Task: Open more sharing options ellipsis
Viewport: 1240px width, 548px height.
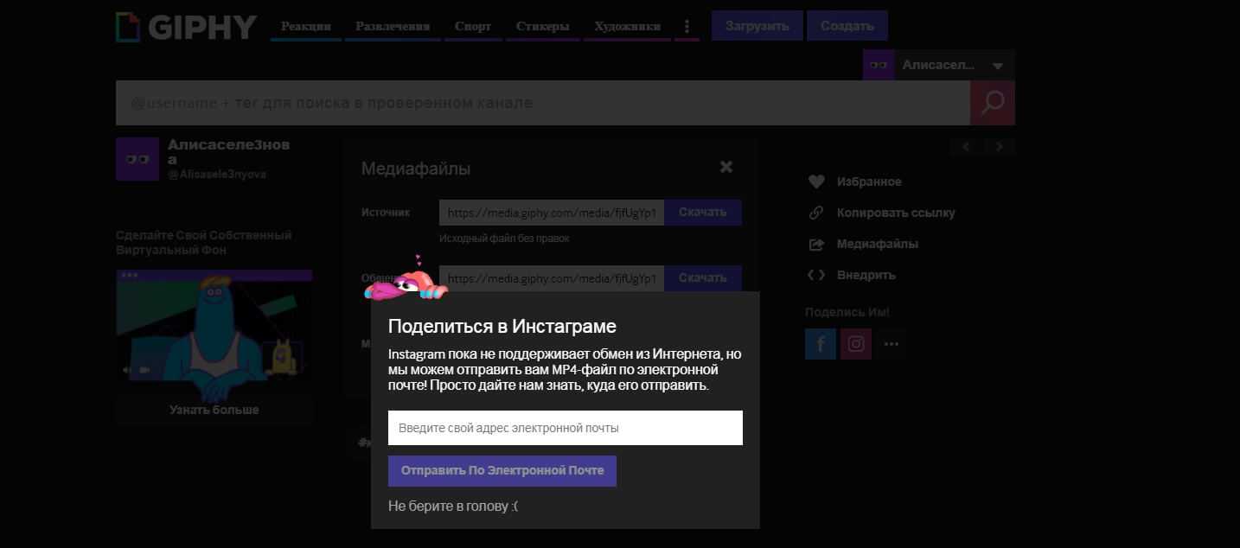Action: (891, 344)
